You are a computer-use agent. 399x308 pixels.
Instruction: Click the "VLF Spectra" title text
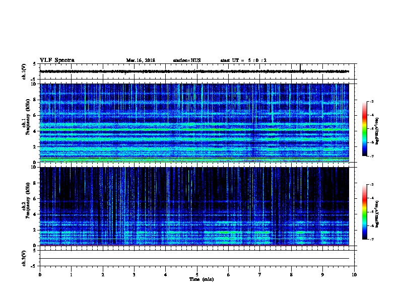point(57,60)
